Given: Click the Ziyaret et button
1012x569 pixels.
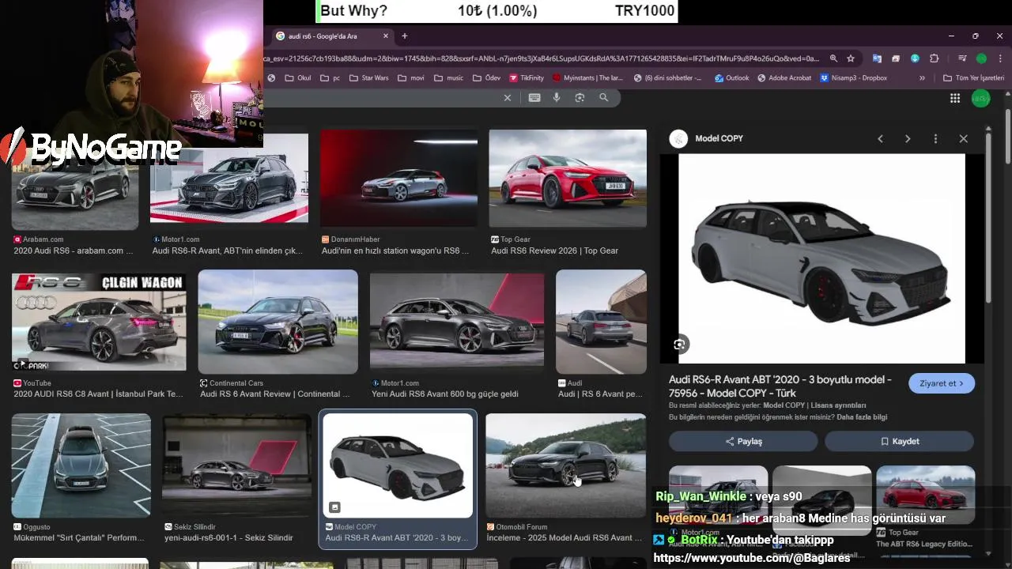Looking at the screenshot, I should click(942, 383).
